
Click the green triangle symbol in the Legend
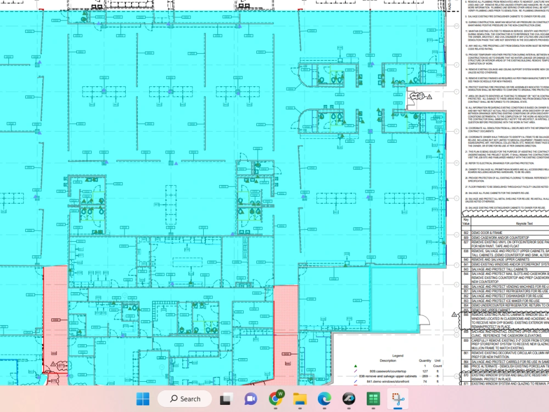(x=355, y=366)
